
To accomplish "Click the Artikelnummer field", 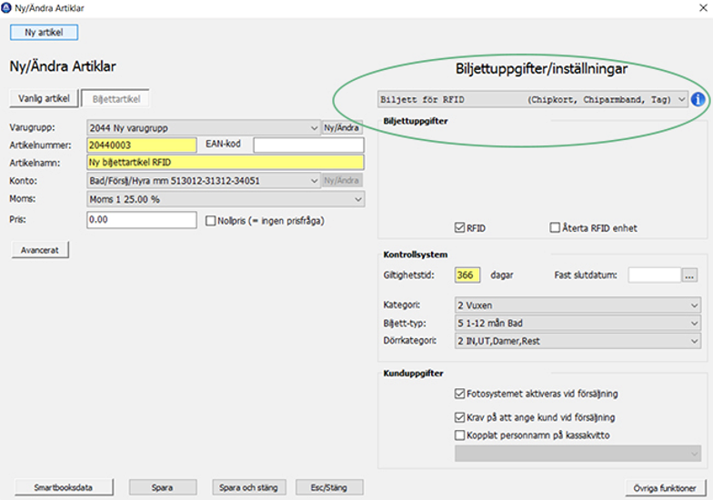I will tap(142, 145).
